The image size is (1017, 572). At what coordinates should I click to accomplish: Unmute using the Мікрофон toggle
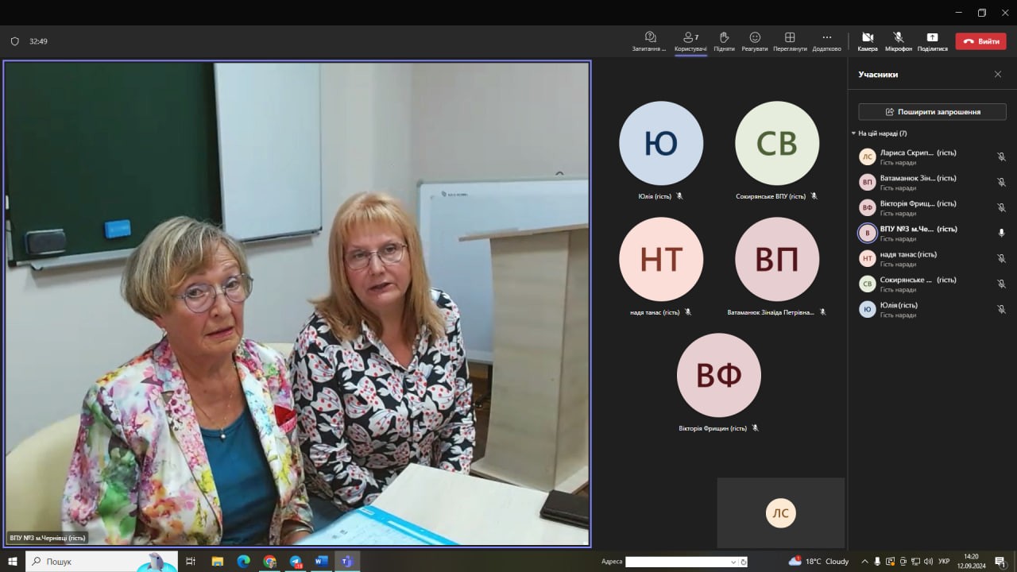point(899,41)
